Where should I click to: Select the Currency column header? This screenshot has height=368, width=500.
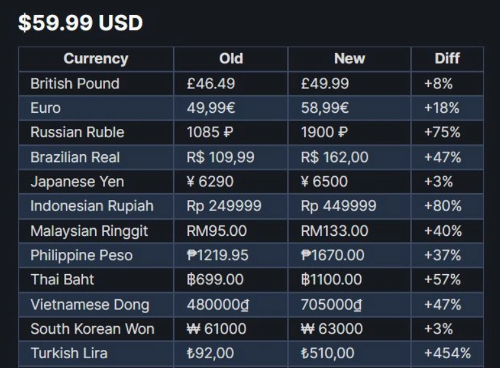click(96, 59)
